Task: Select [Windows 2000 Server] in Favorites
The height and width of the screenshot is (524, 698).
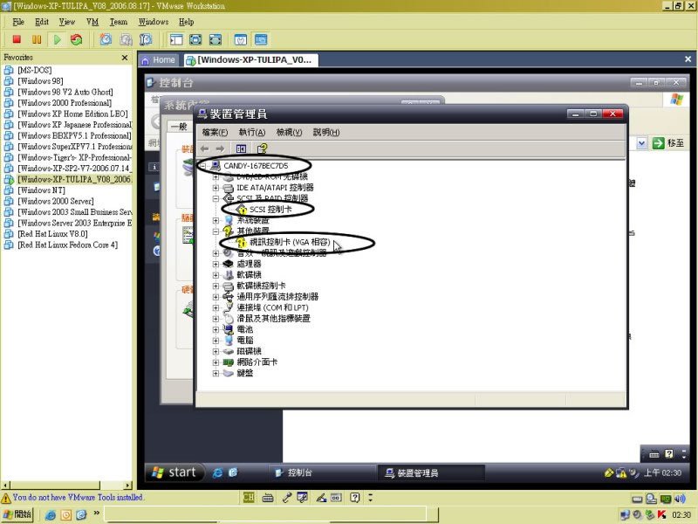Action: (x=55, y=202)
